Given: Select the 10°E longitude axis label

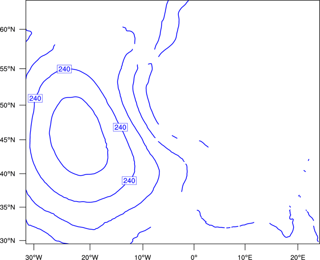Looking at the screenshot, I should click(245, 257).
